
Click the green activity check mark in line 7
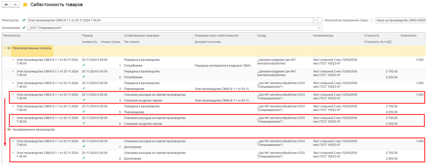[84, 147]
